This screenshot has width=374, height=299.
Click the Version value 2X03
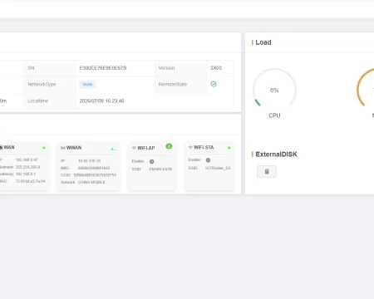216,68
